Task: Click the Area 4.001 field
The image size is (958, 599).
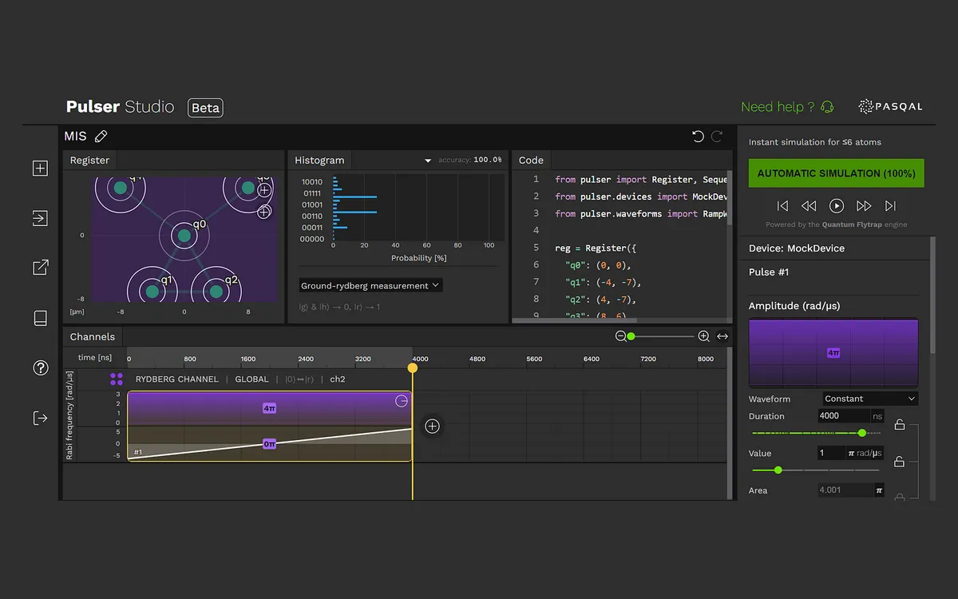Action: pyautogui.click(x=845, y=490)
